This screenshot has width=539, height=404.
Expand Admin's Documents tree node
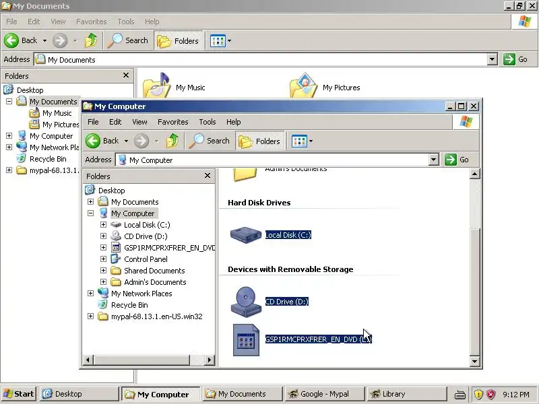pyautogui.click(x=103, y=281)
